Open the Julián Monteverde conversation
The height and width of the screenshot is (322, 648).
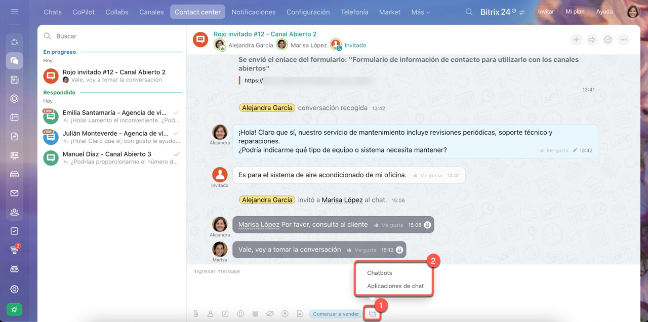pos(112,137)
